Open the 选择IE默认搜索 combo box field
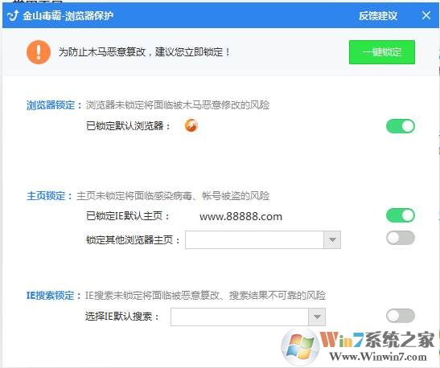The height and width of the screenshot is (368, 440). [x=248, y=317]
